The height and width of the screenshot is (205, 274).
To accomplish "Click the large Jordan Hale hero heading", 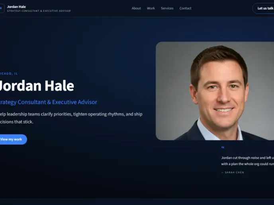I will [x=36, y=85].
